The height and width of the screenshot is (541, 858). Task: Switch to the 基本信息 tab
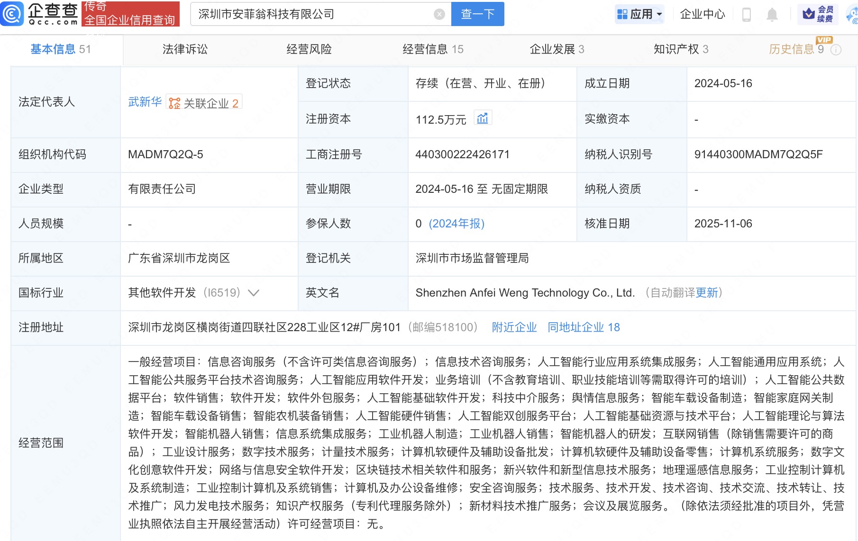(x=61, y=49)
